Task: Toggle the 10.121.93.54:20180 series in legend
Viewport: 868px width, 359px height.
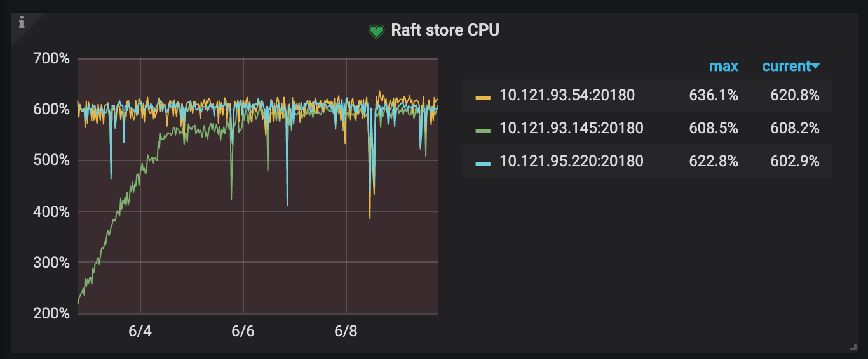Action: point(567,96)
